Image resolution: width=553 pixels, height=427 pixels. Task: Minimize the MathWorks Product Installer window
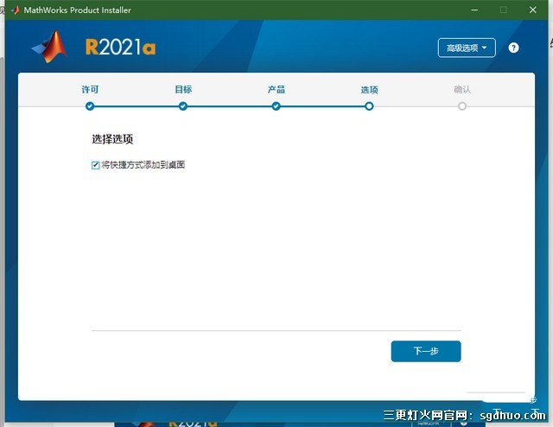click(474, 10)
